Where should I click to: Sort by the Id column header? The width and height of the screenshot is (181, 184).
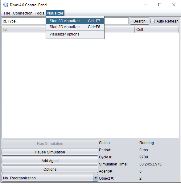24,30
